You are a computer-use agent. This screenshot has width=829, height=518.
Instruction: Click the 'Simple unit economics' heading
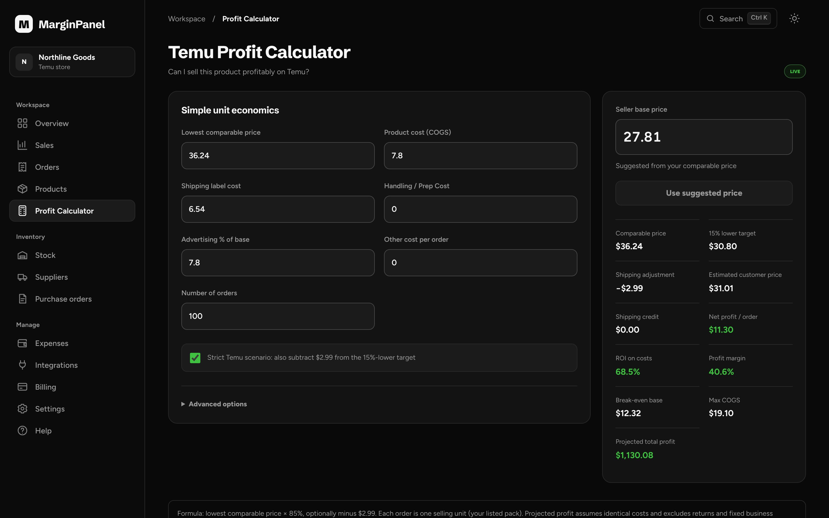[230, 110]
